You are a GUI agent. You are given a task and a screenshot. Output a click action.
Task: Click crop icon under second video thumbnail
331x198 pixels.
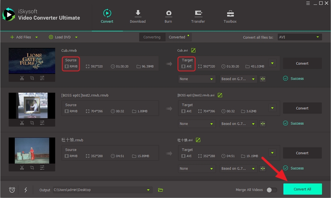[x=32, y=123]
